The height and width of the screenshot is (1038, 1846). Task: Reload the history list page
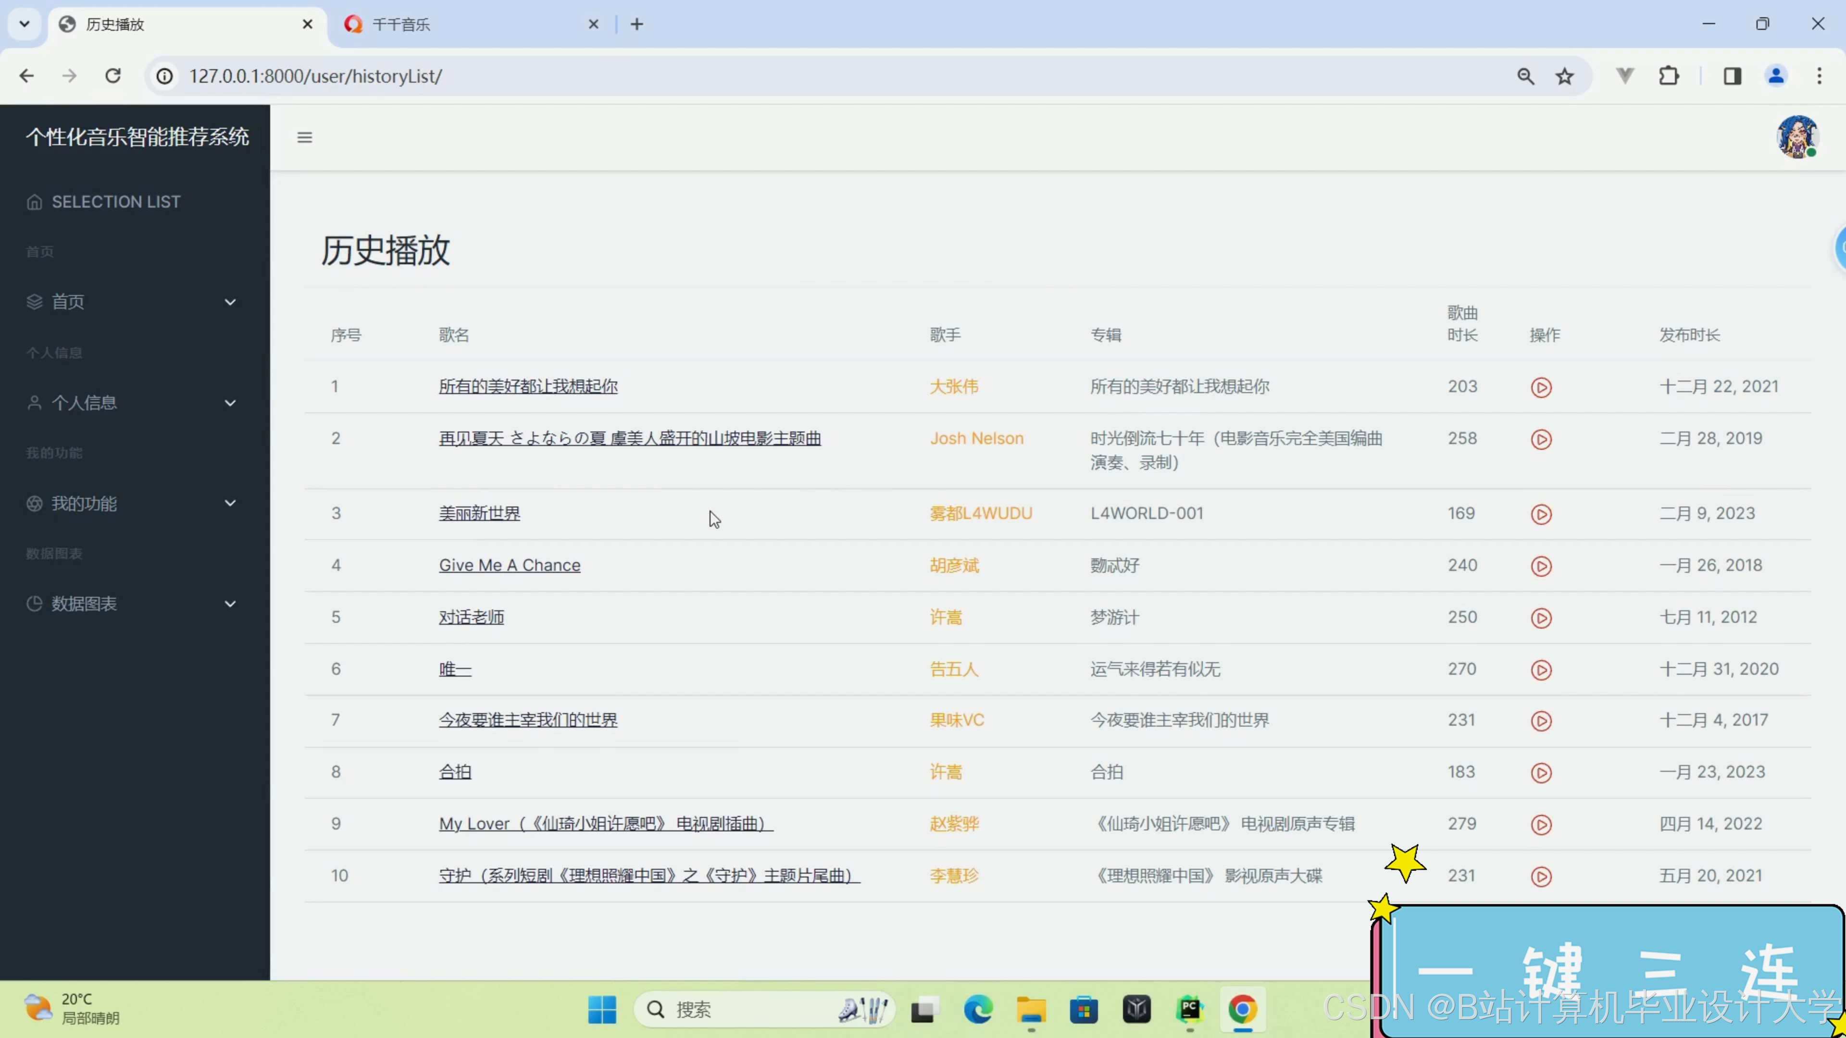tap(113, 76)
